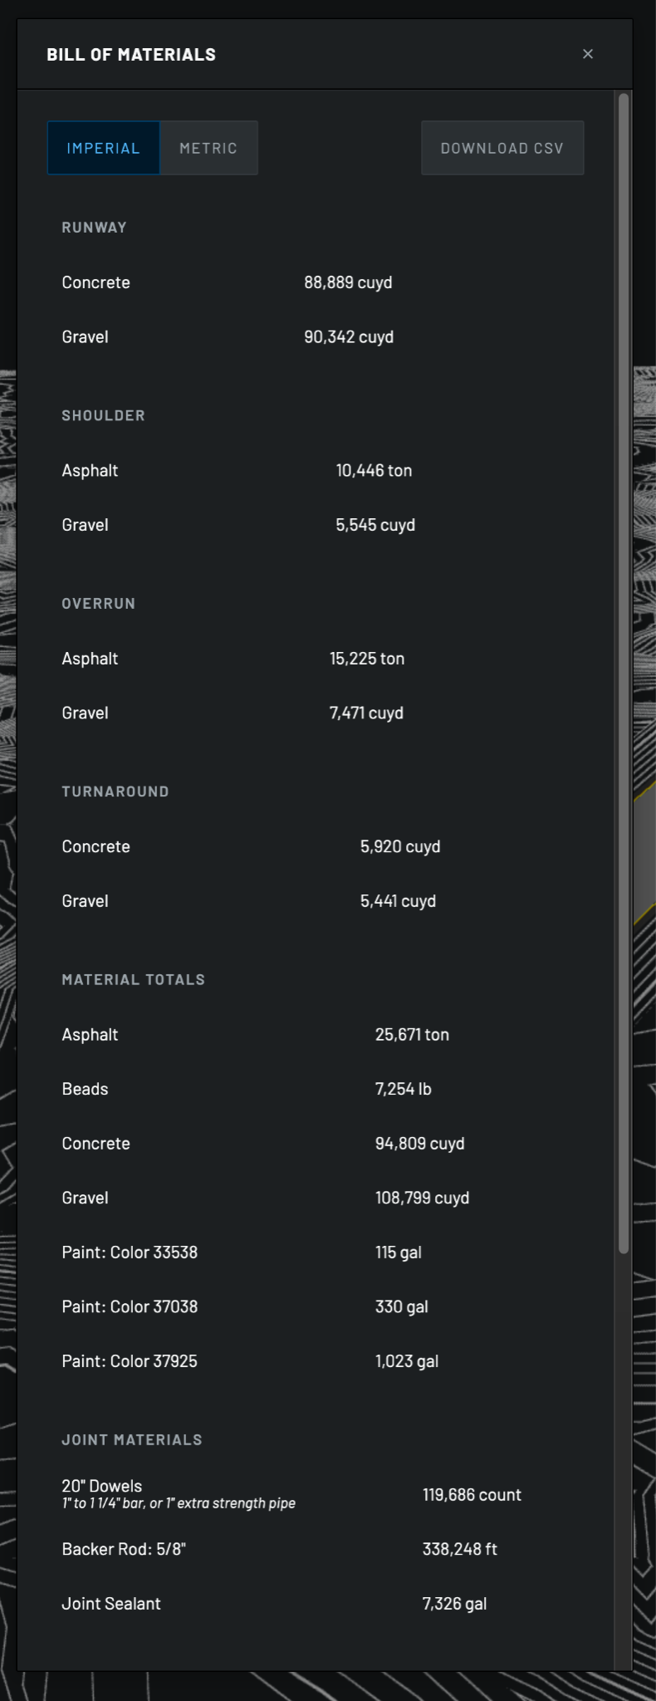The height and width of the screenshot is (1701, 656).
Task: Click the Turnaround section heading
Action: click(x=115, y=792)
